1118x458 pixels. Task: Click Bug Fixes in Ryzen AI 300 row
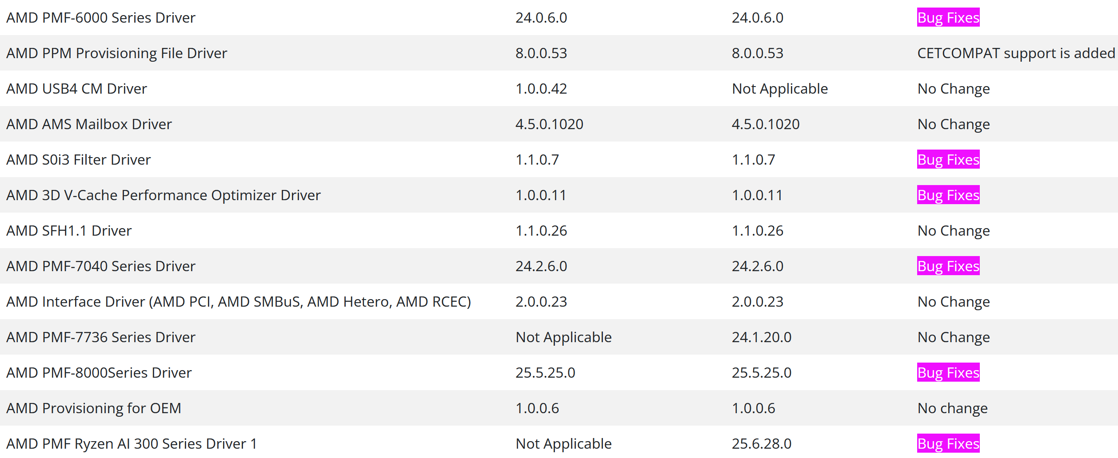coord(948,444)
